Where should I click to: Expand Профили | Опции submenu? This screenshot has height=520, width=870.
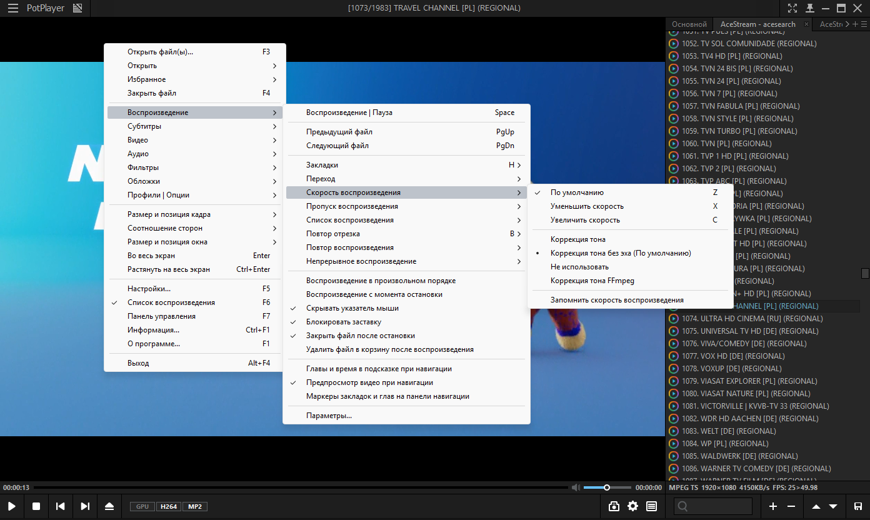tap(195, 195)
